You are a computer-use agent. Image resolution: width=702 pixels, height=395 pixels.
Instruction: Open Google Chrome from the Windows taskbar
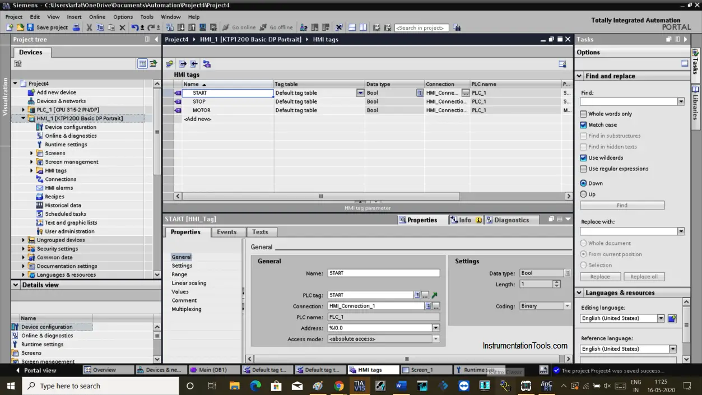pyautogui.click(x=338, y=385)
